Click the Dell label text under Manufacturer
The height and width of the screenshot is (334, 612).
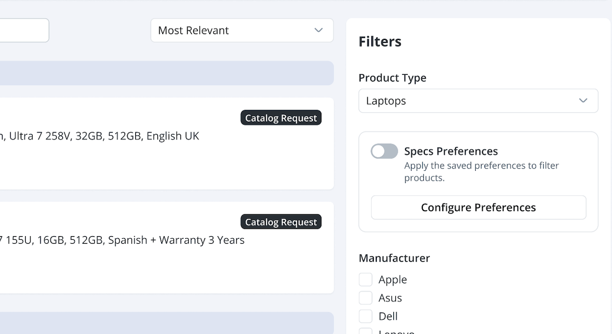click(388, 316)
